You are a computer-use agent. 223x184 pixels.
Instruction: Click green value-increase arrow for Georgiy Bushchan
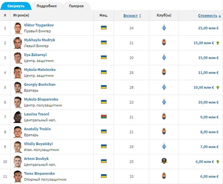coord(218,87)
